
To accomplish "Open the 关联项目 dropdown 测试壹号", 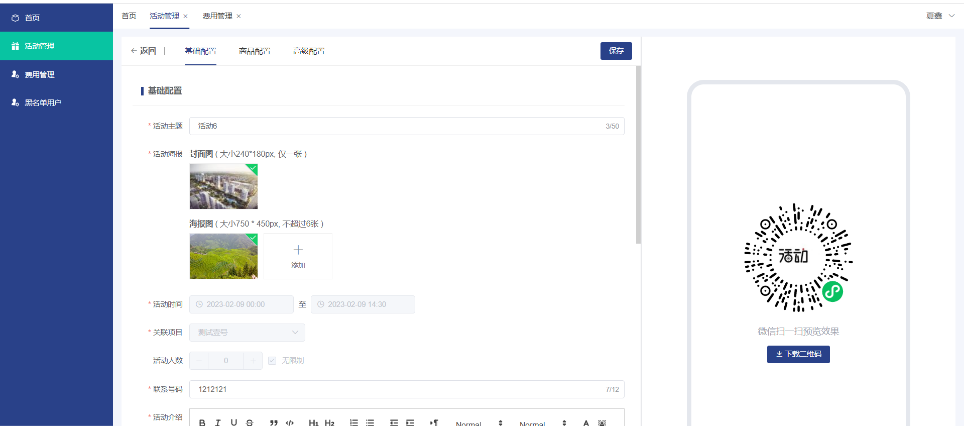I will tap(247, 333).
